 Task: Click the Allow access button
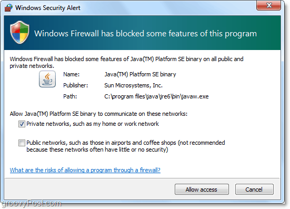[202, 190]
